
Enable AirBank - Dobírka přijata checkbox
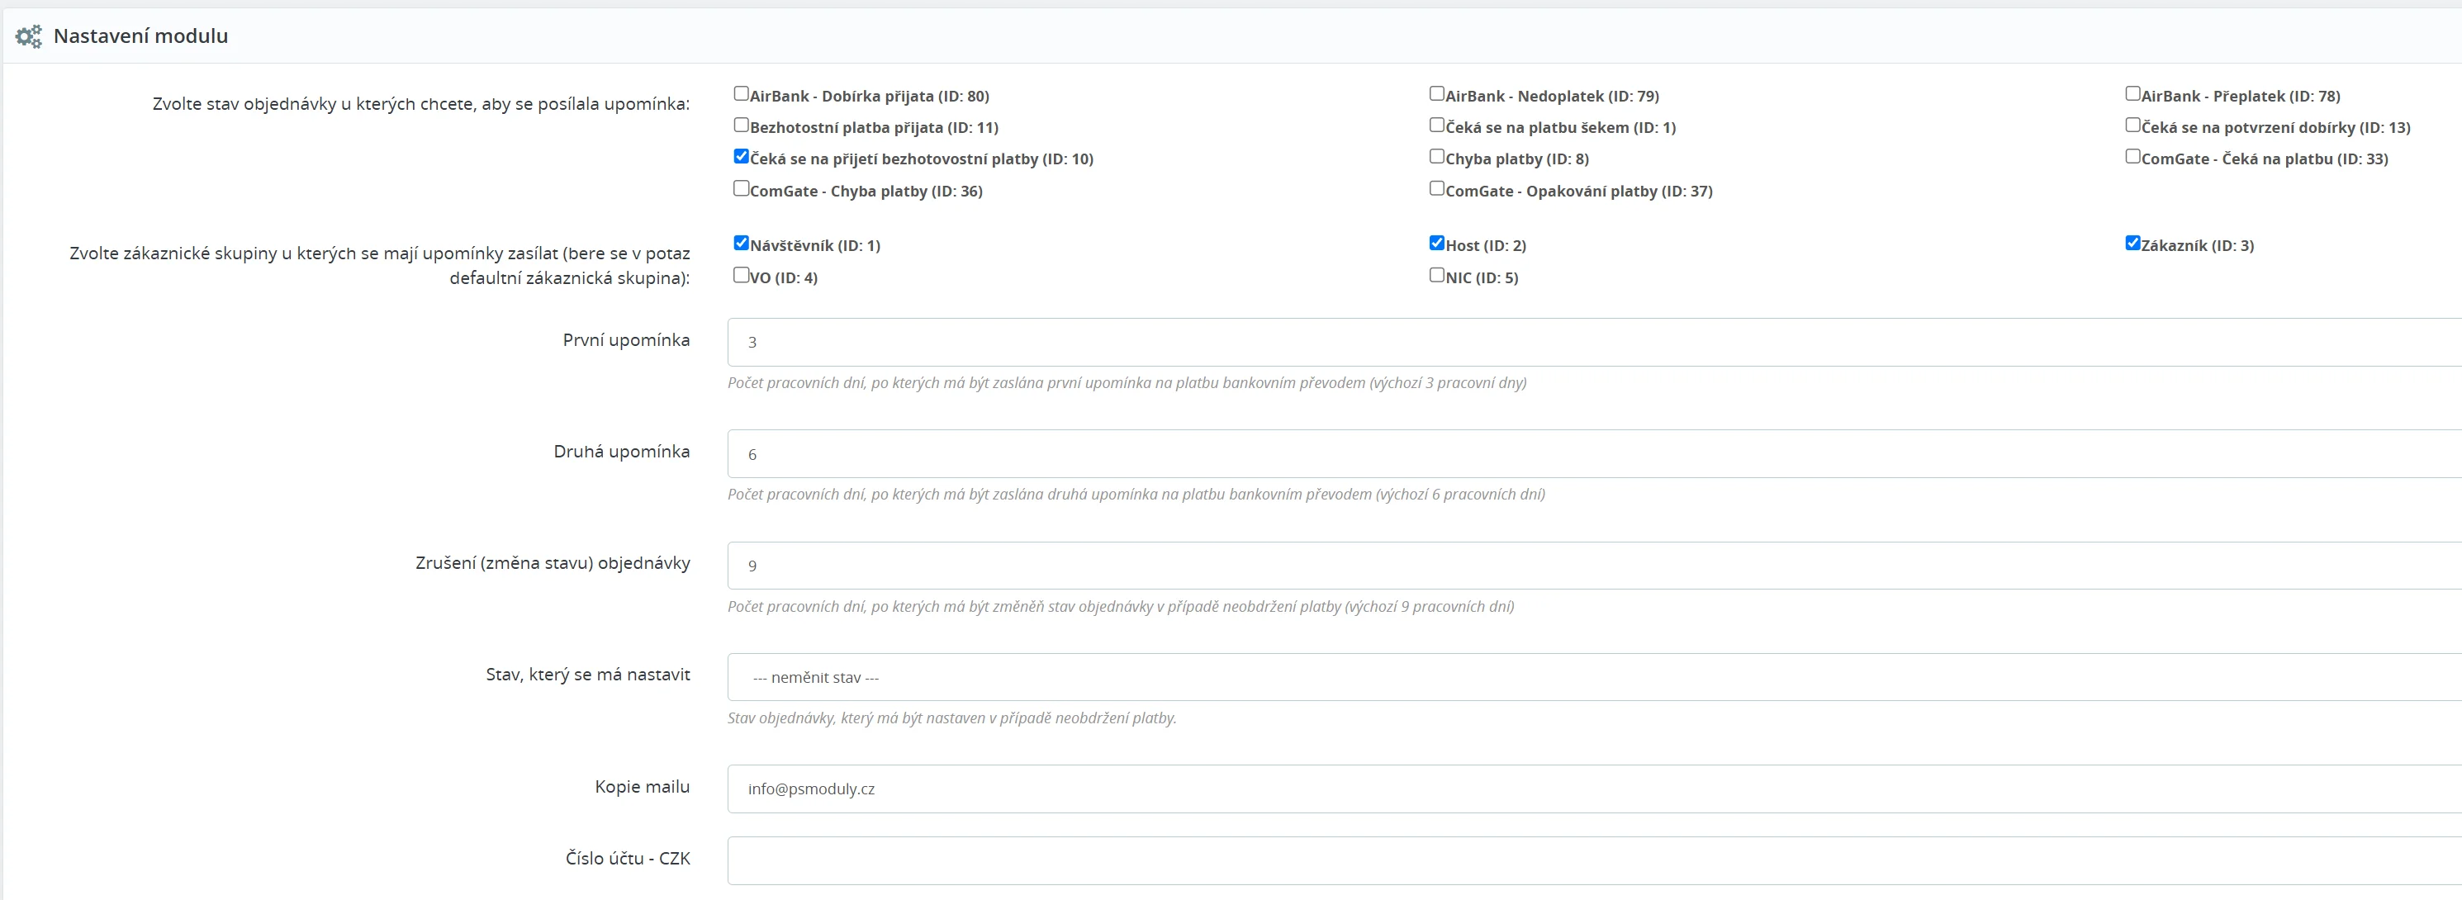pyautogui.click(x=741, y=93)
